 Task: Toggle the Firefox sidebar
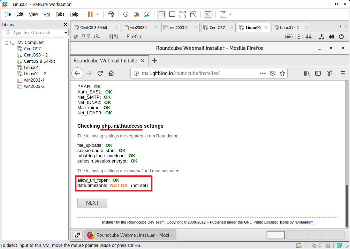tap(318, 73)
